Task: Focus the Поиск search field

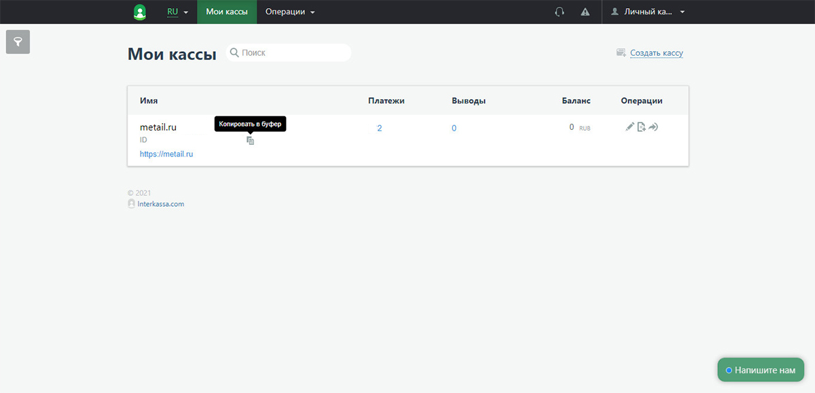Action: coord(292,52)
